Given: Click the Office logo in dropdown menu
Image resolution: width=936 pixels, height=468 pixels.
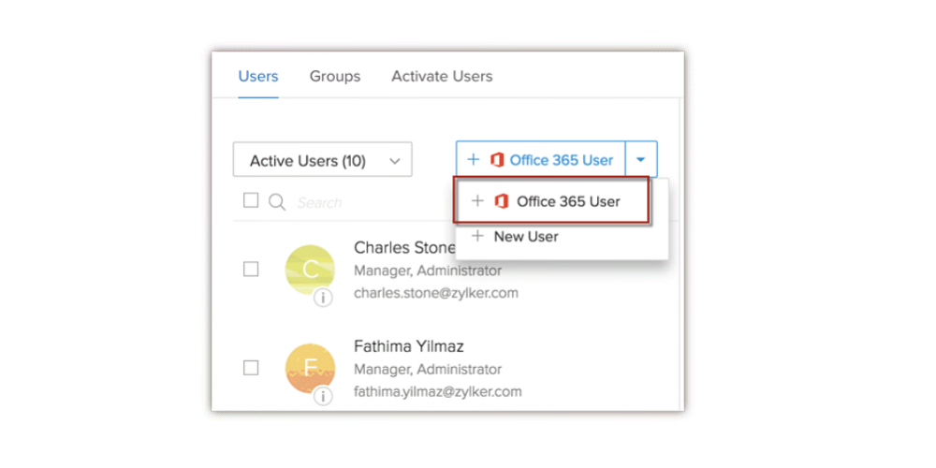Looking at the screenshot, I should pyautogui.click(x=502, y=202).
